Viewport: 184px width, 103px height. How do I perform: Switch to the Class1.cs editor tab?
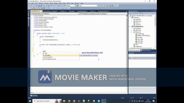[93, 11]
